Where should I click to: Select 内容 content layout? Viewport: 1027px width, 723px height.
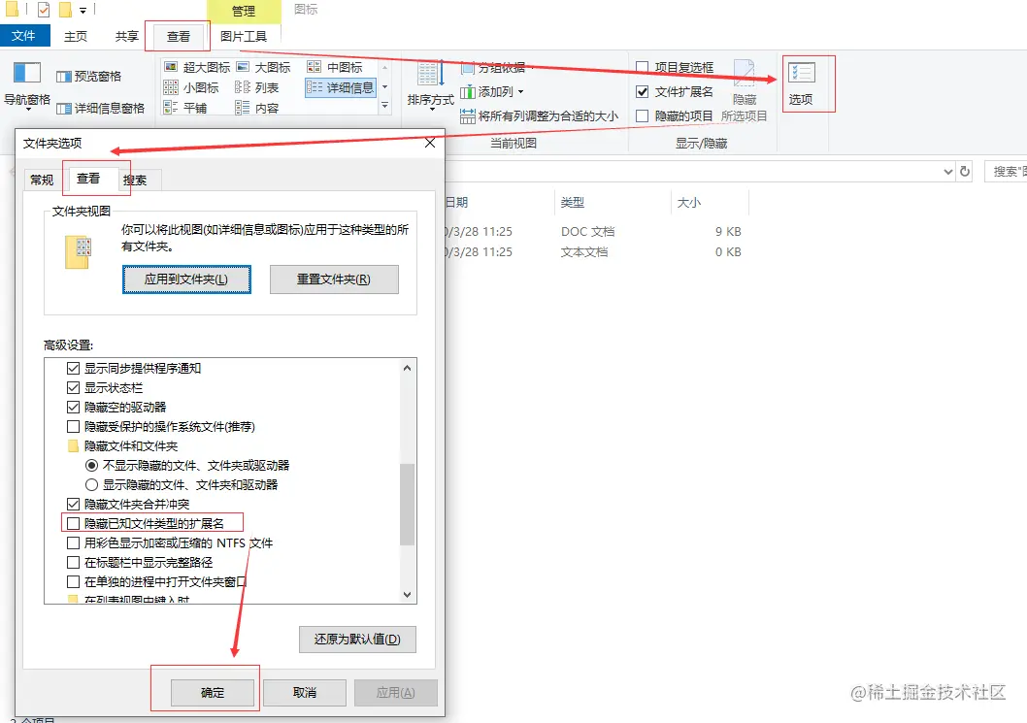(x=256, y=108)
